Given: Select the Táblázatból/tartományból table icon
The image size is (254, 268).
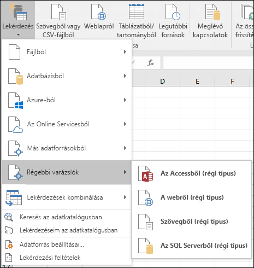Looking at the screenshot, I should click(x=137, y=11).
